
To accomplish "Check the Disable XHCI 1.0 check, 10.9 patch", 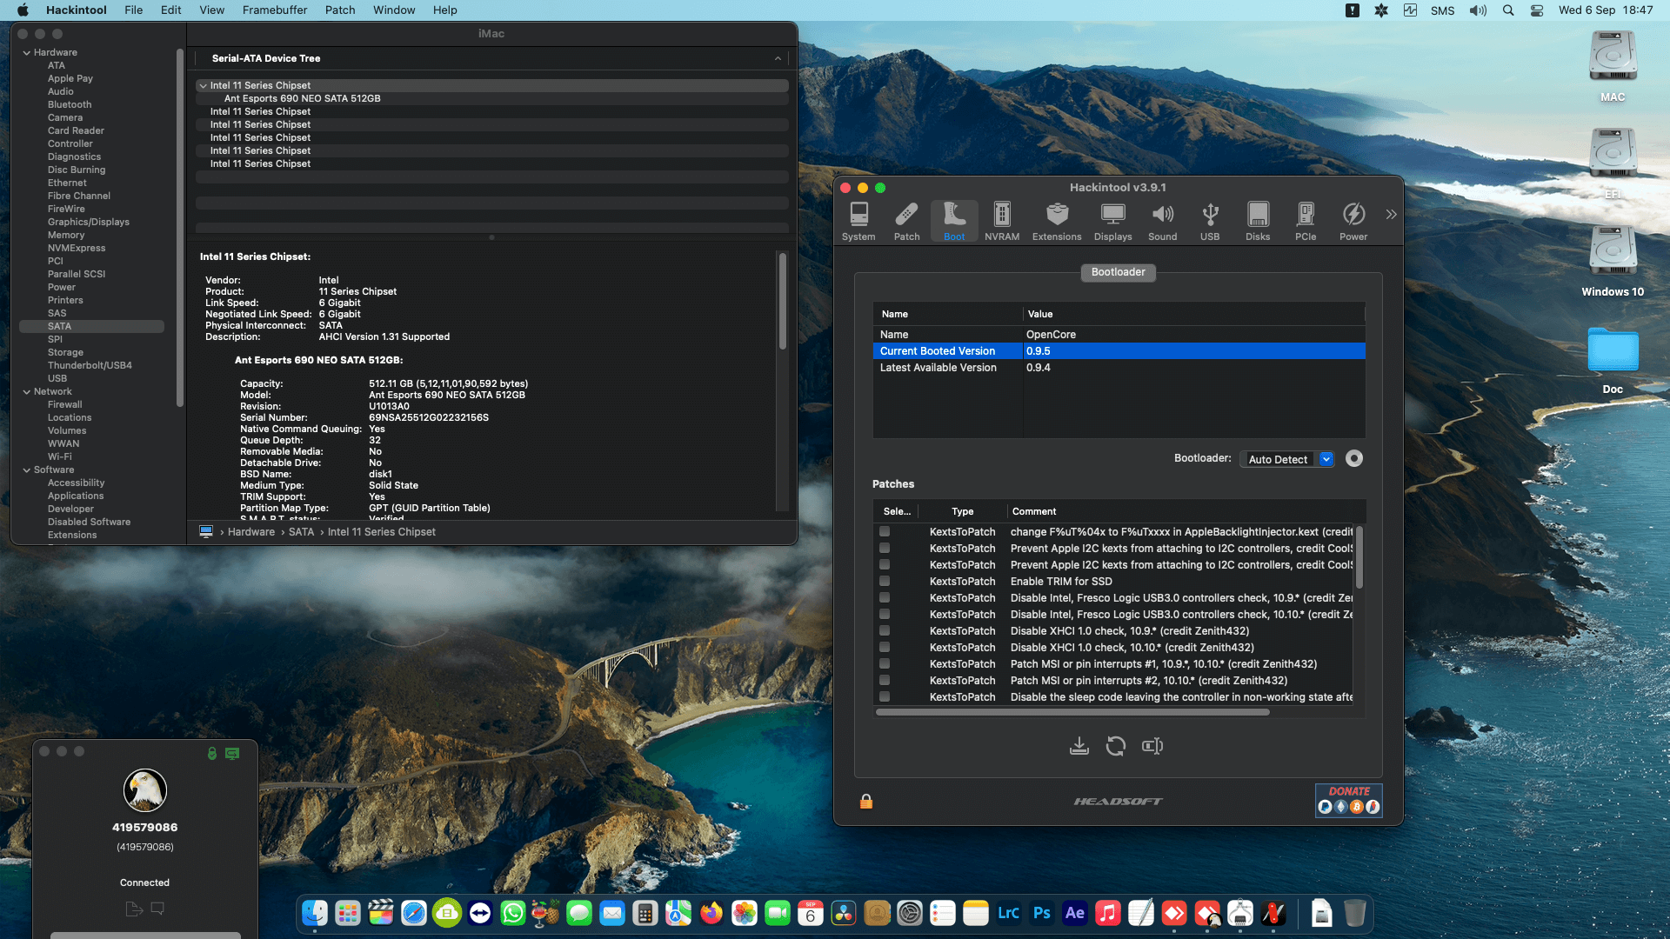I will (x=885, y=630).
